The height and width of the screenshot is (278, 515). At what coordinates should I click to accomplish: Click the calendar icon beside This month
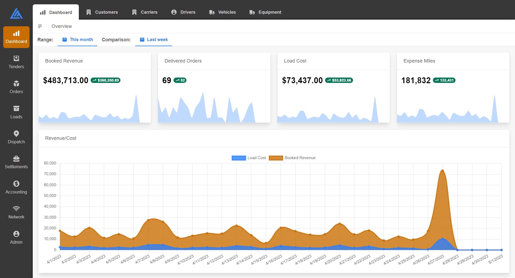click(x=65, y=39)
